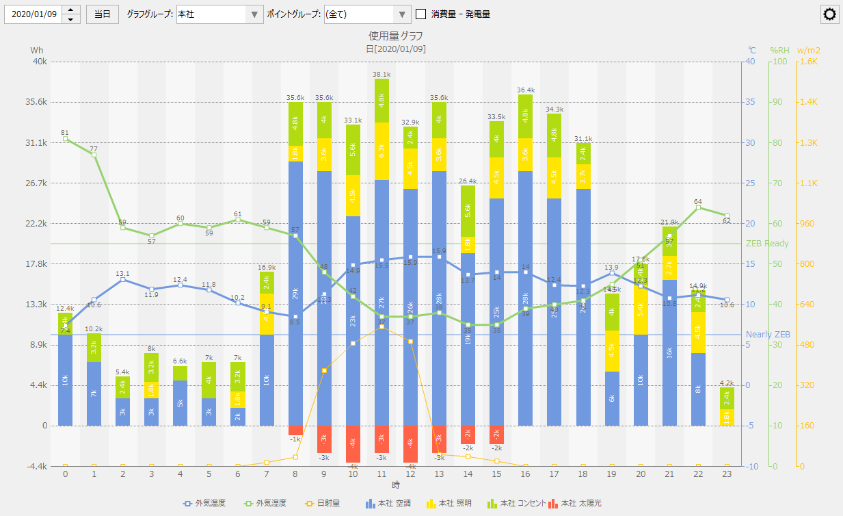Decrement the date with the down arrow

(71, 18)
